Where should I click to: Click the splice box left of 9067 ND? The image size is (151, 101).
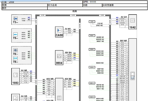[92, 67]
